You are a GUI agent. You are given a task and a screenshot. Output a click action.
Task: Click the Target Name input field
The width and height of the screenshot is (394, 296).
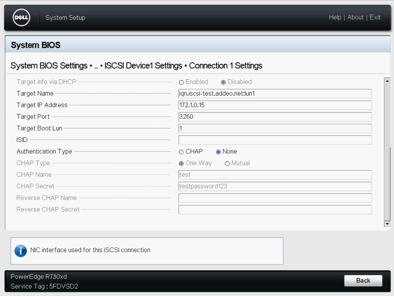(x=275, y=94)
